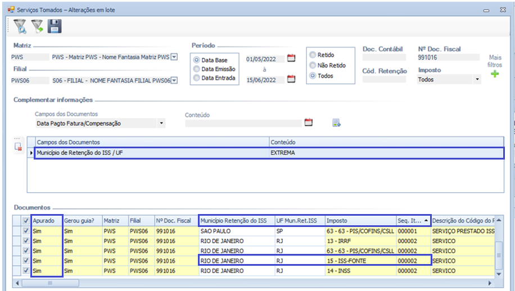Image resolution: width=515 pixels, height=291 pixels.
Task: Open the Imposto dropdown showing Todos
Action: 477,80
